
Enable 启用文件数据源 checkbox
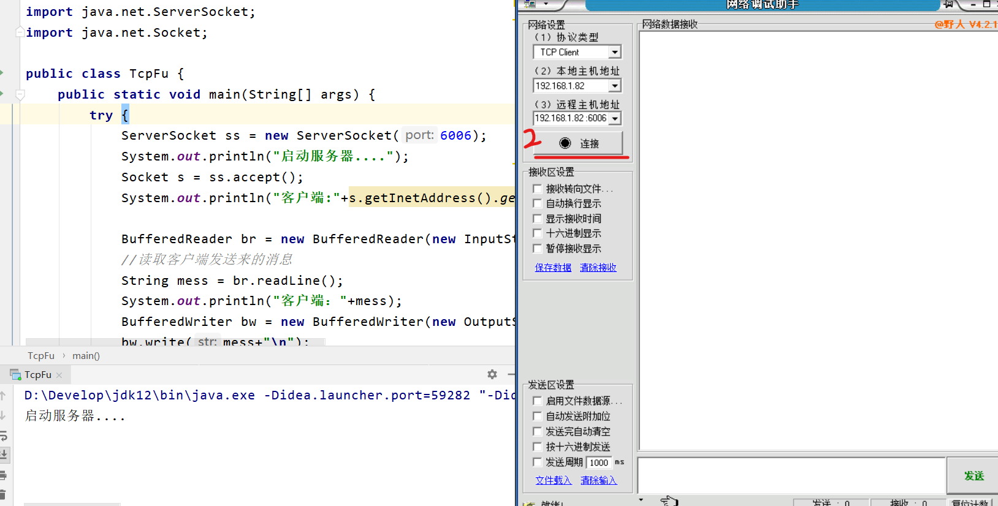[538, 401]
